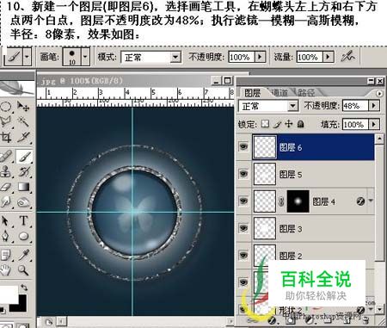Select the highlighted layer 图层 6
Screen dimensions: 387x328
coord(313,147)
